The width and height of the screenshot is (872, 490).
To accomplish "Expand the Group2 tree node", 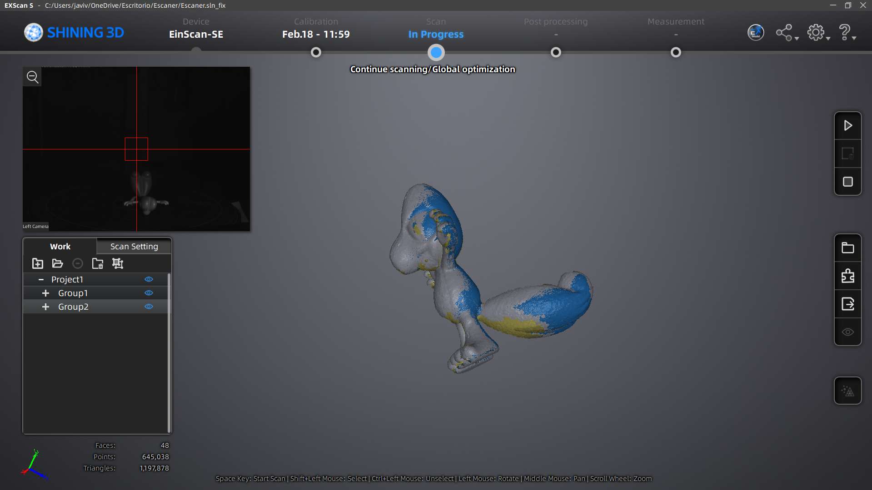I will tap(45, 307).
